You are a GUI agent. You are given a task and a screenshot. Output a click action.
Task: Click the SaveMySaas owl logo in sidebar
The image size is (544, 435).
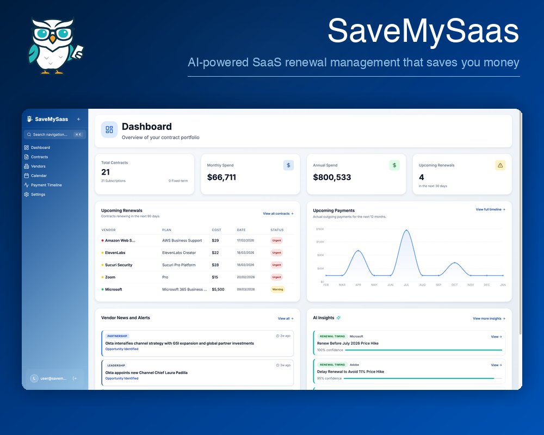29,119
